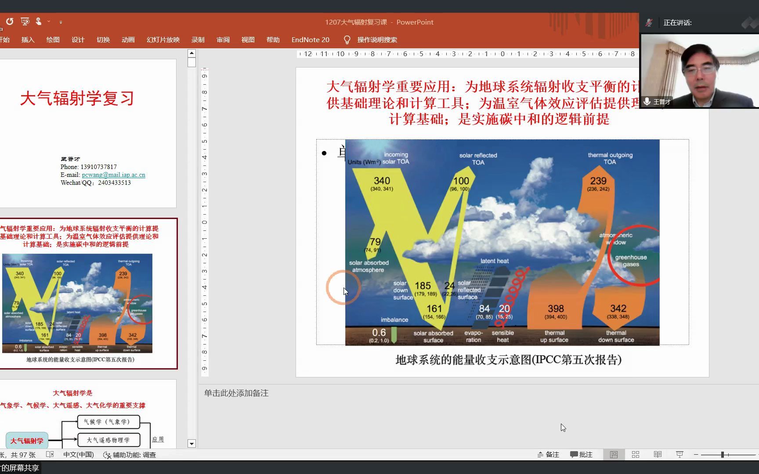Screen dimensions: 759x474
Task: Click the vertical ruler
Action: (205, 223)
